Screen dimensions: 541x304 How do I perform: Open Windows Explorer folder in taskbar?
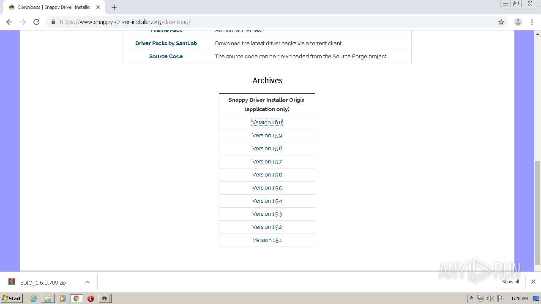tap(48, 299)
